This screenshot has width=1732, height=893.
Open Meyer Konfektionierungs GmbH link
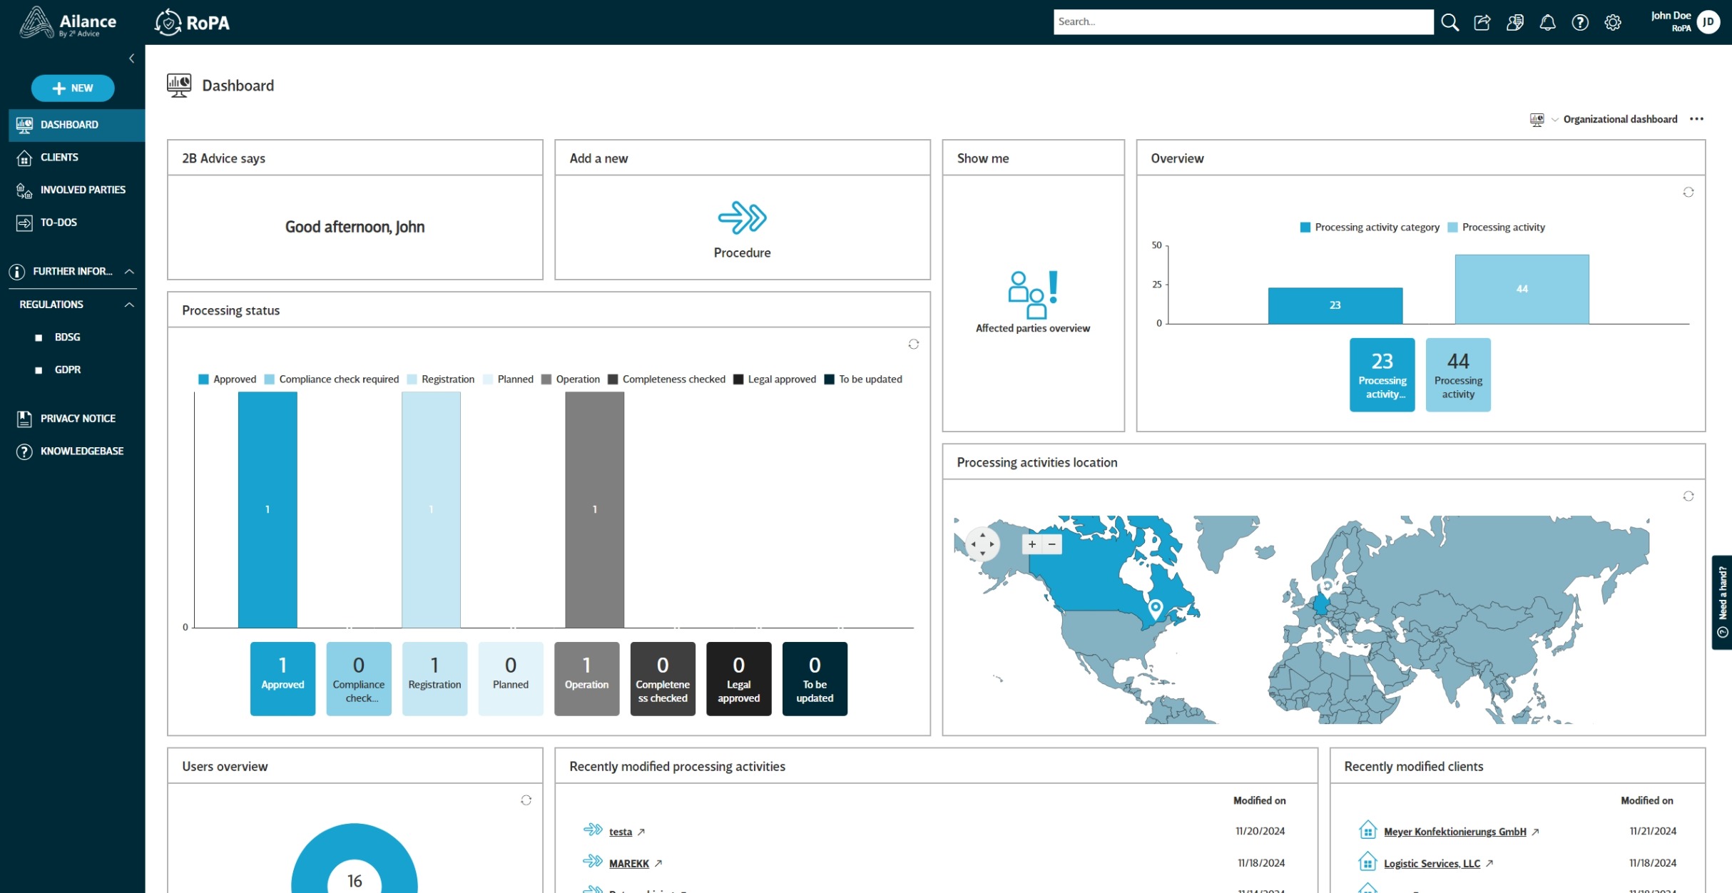(x=1454, y=832)
